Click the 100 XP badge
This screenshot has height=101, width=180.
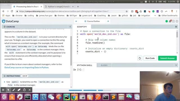pos(25,76)
